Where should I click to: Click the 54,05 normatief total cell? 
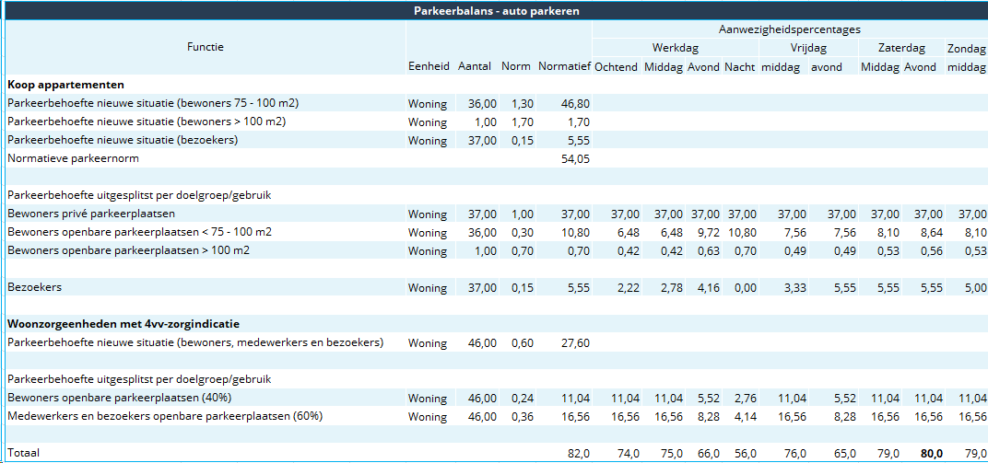point(575,159)
